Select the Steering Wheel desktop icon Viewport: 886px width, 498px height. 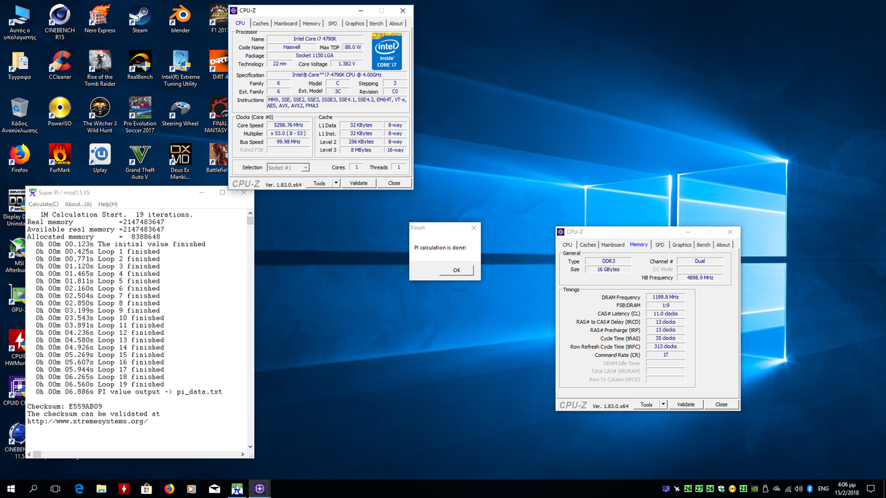pyautogui.click(x=180, y=112)
